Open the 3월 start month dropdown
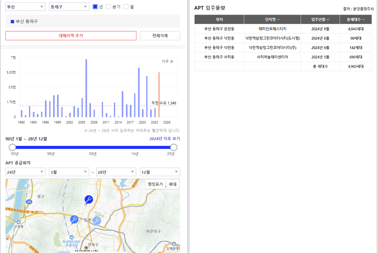This screenshot has width=378, height=253. pos(69,172)
